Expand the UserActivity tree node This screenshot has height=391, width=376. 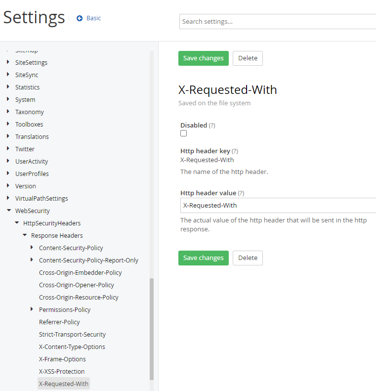[x=8, y=161]
